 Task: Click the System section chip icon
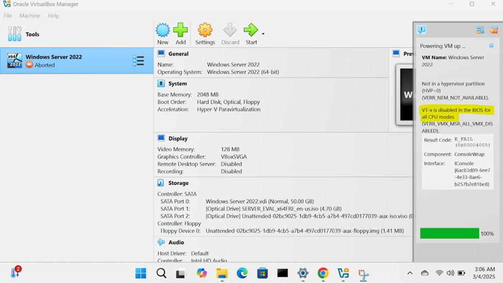click(161, 84)
